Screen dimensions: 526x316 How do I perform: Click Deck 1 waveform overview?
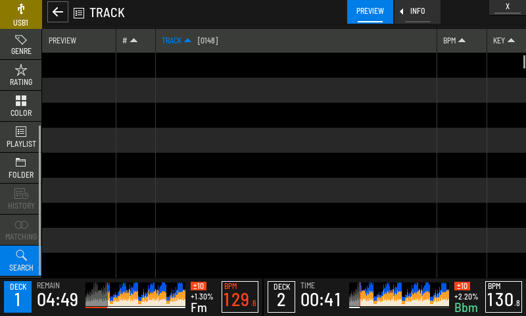(x=135, y=295)
